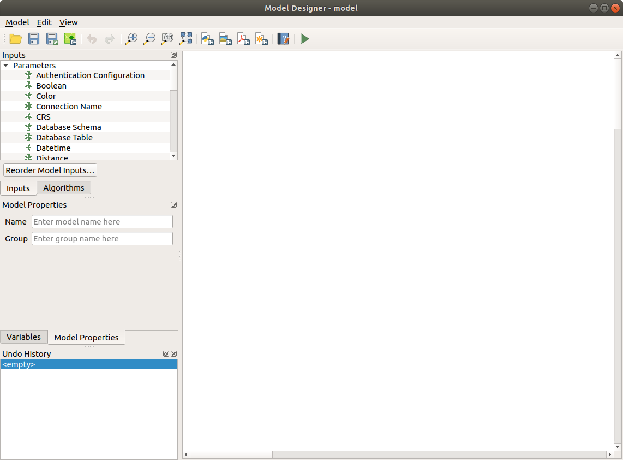Click the model Name input field

[102, 222]
